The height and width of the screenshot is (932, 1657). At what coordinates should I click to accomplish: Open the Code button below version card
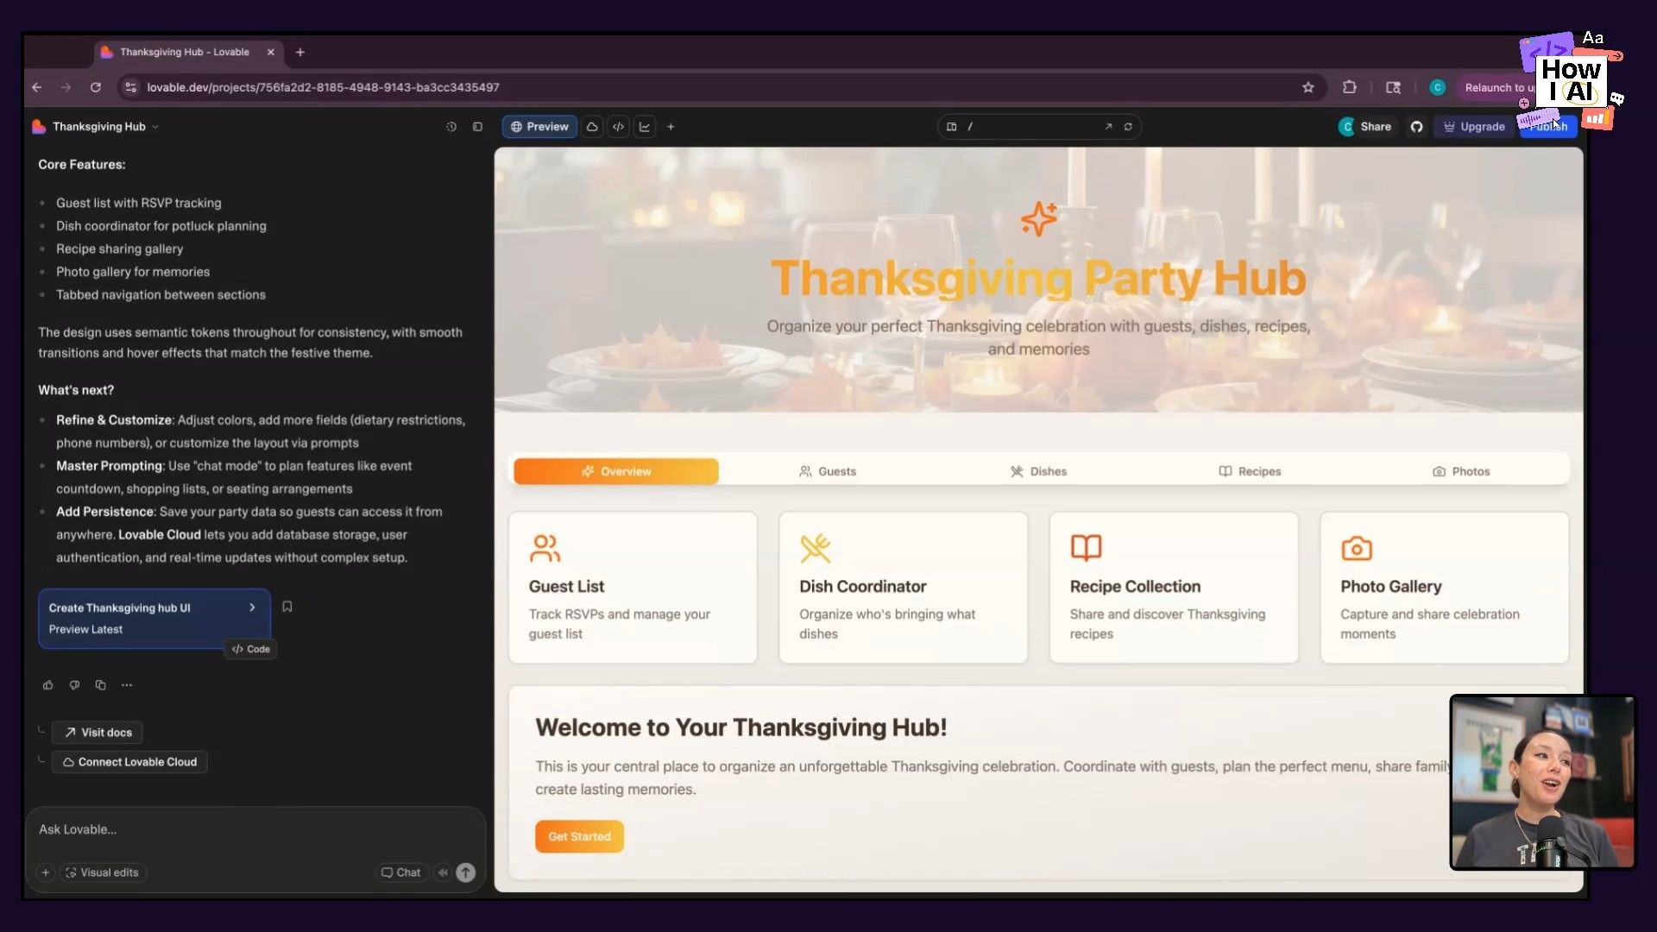tap(250, 649)
